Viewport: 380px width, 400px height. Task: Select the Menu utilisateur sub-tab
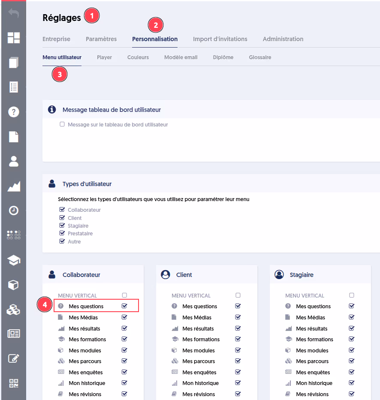tap(62, 57)
